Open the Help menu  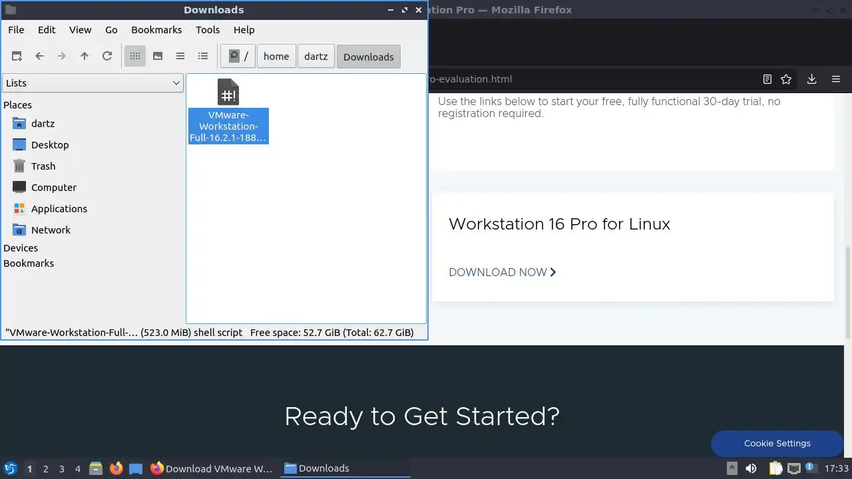(244, 30)
